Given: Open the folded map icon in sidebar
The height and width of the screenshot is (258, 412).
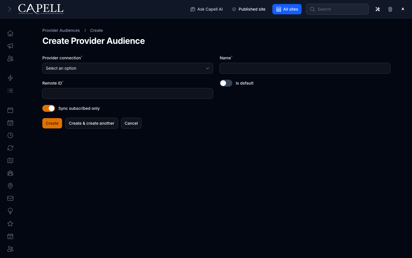Looking at the screenshot, I should tap(10, 161).
